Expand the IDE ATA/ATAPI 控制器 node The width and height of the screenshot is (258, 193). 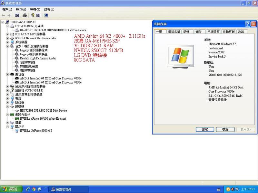click(x=7, y=34)
